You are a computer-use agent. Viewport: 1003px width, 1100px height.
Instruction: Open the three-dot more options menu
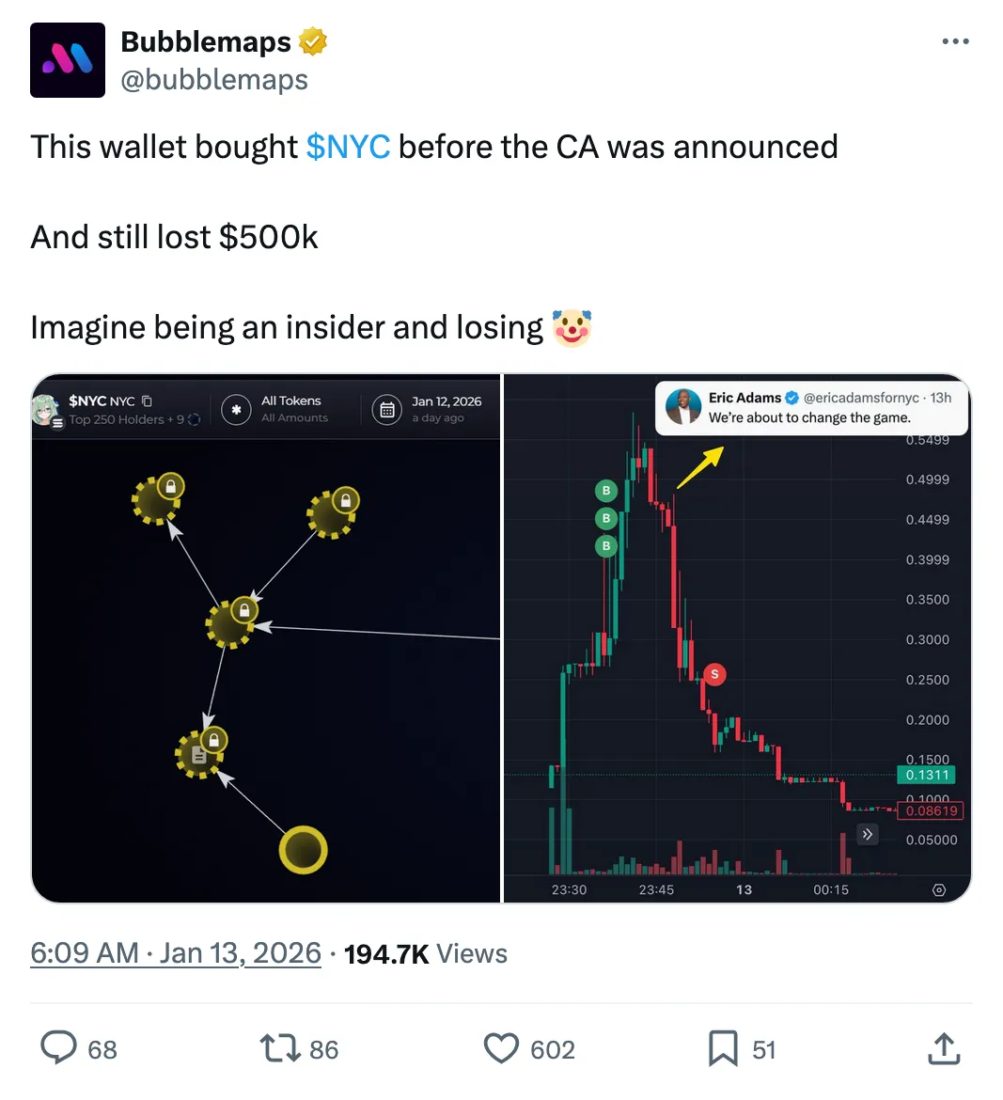[x=955, y=41]
